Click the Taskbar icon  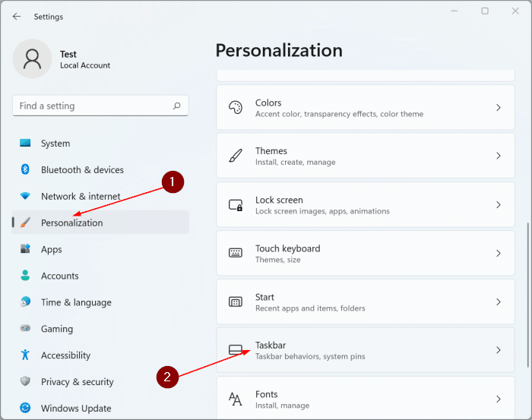pos(236,350)
